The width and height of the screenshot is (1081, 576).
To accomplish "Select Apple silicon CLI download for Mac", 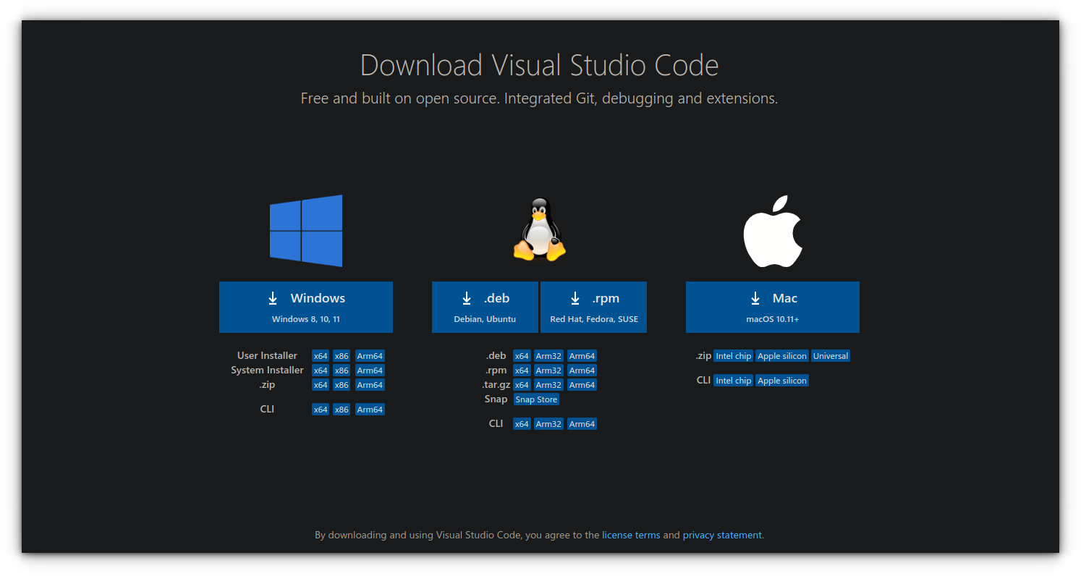I will [782, 380].
